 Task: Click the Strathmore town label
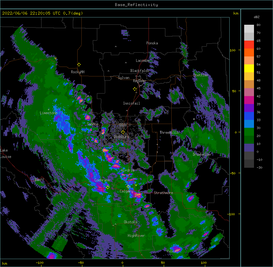[163, 193]
